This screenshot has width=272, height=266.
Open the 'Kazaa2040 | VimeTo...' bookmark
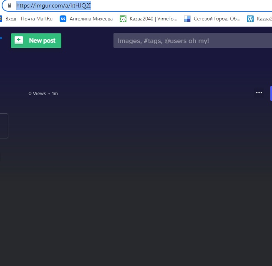click(x=154, y=18)
